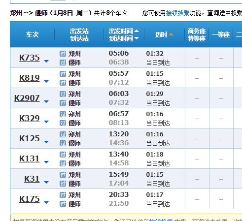Expand stop details arrow next to K131
The height and width of the screenshot is (221, 242).
46,162
